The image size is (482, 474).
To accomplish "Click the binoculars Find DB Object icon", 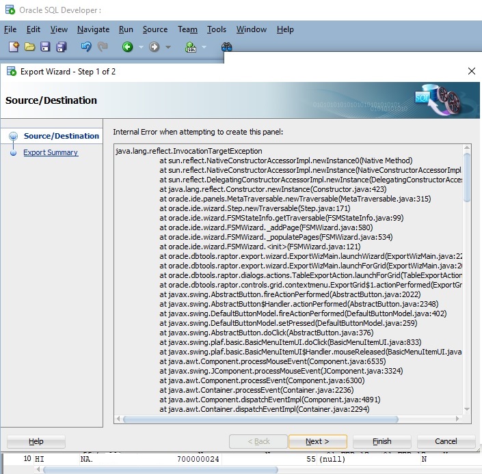I will tap(226, 47).
